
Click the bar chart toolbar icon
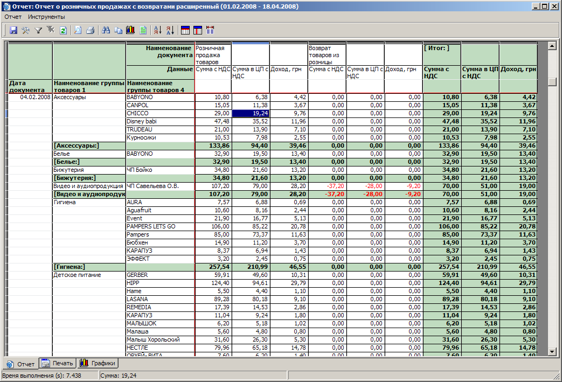click(x=130, y=31)
